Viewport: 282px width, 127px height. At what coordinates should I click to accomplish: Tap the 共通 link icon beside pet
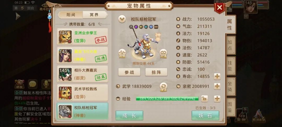click(163, 54)
